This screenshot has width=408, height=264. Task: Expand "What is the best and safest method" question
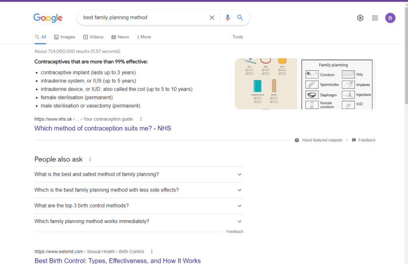pyautogui.click(x=239, y=174)
